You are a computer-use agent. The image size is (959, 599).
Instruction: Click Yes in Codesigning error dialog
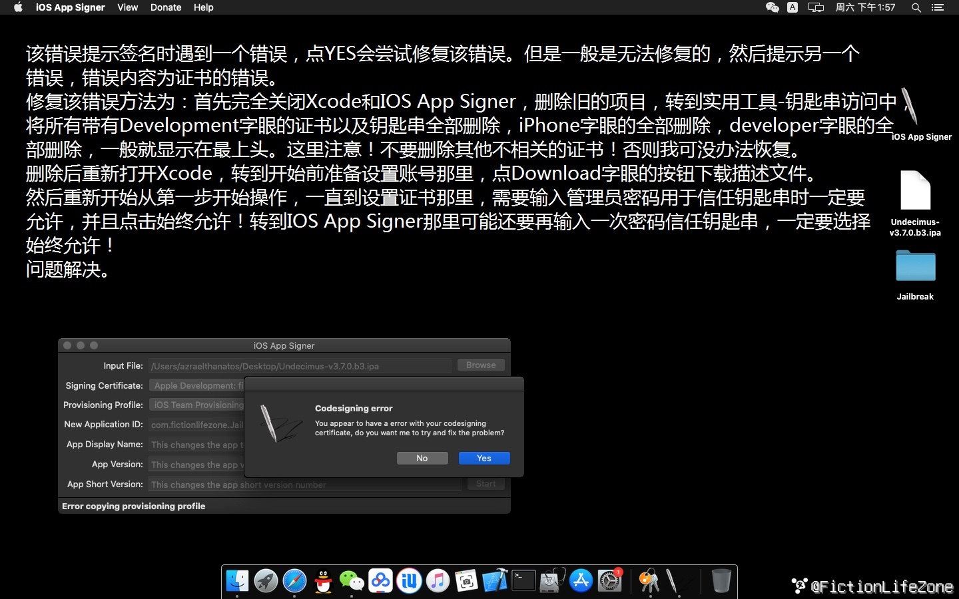[484, 458]
